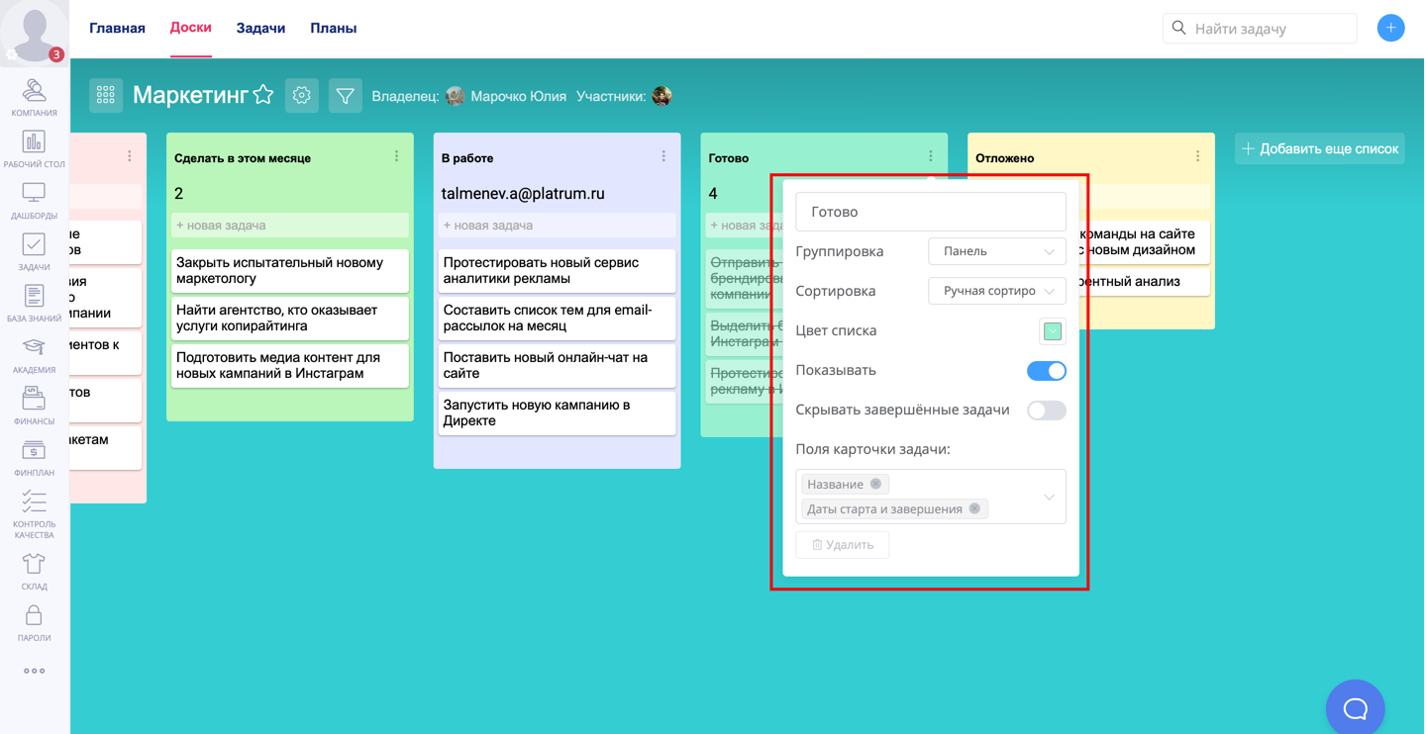The height and width of the screenshot is (734, 1425).
Task: Open the boards grid menu icon
Action: tap(106, 96)
